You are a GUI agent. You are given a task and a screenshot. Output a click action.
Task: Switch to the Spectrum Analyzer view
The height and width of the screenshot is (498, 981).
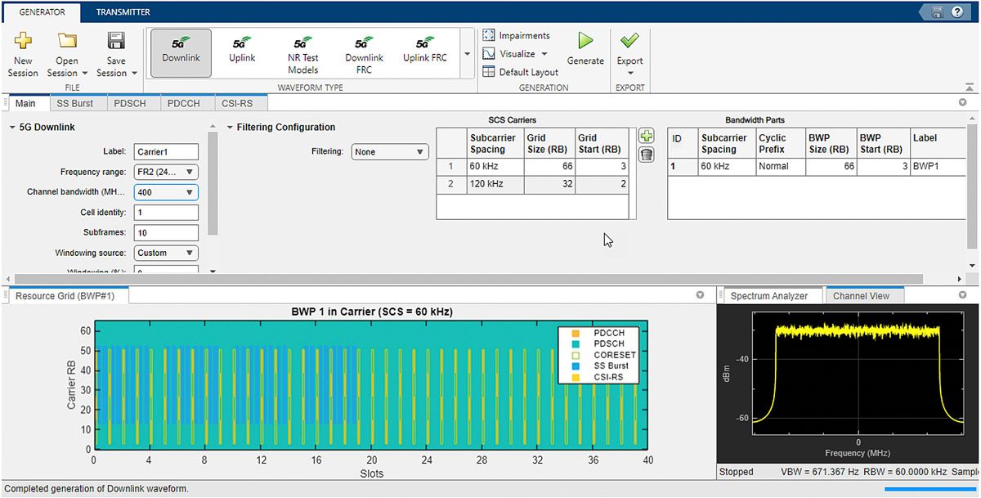point(771,295)
